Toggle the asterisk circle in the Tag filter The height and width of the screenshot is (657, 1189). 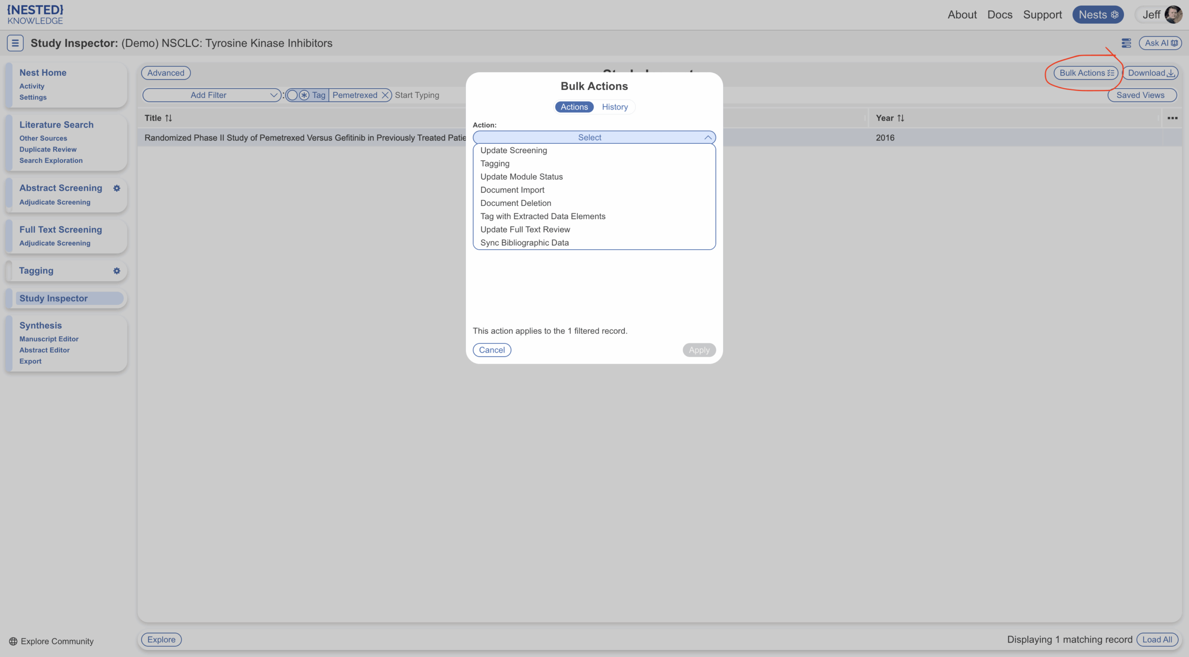click(x=304, y=95)
